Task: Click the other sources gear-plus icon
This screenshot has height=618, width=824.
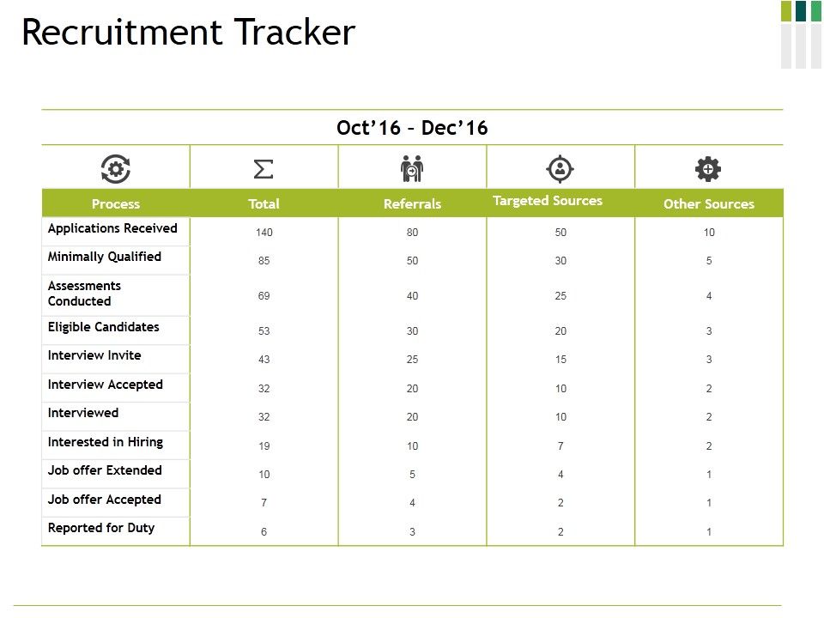Action: click(x=708, y=169)
